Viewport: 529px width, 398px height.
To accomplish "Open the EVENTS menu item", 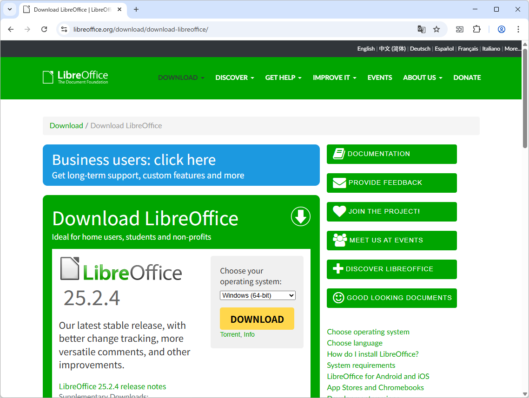I will pyautogui.click(x=379, y=78).
